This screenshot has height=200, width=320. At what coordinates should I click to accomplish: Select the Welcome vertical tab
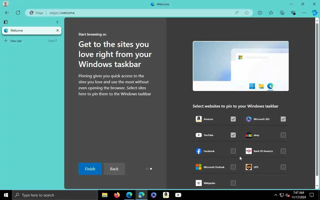(32, 30)
